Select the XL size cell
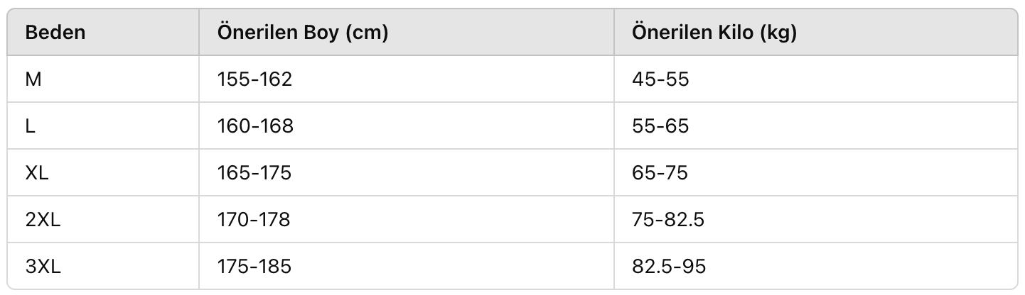This screenshot has height=295, width=1025. [x=103, y=172]
